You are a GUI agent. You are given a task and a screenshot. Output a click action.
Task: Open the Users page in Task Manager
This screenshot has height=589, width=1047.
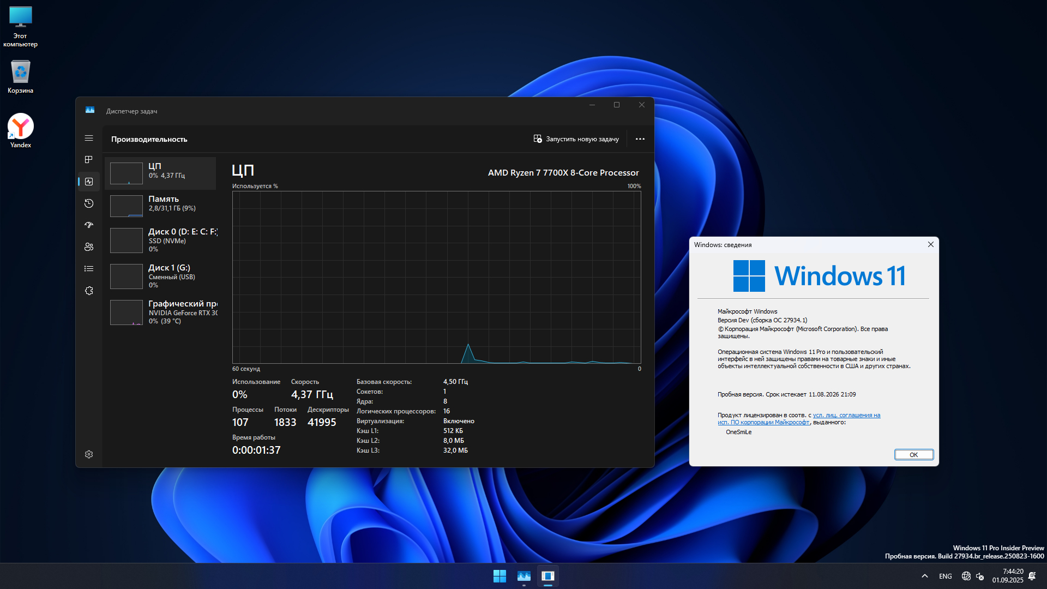pyautogui.click(x=89, y=247)
